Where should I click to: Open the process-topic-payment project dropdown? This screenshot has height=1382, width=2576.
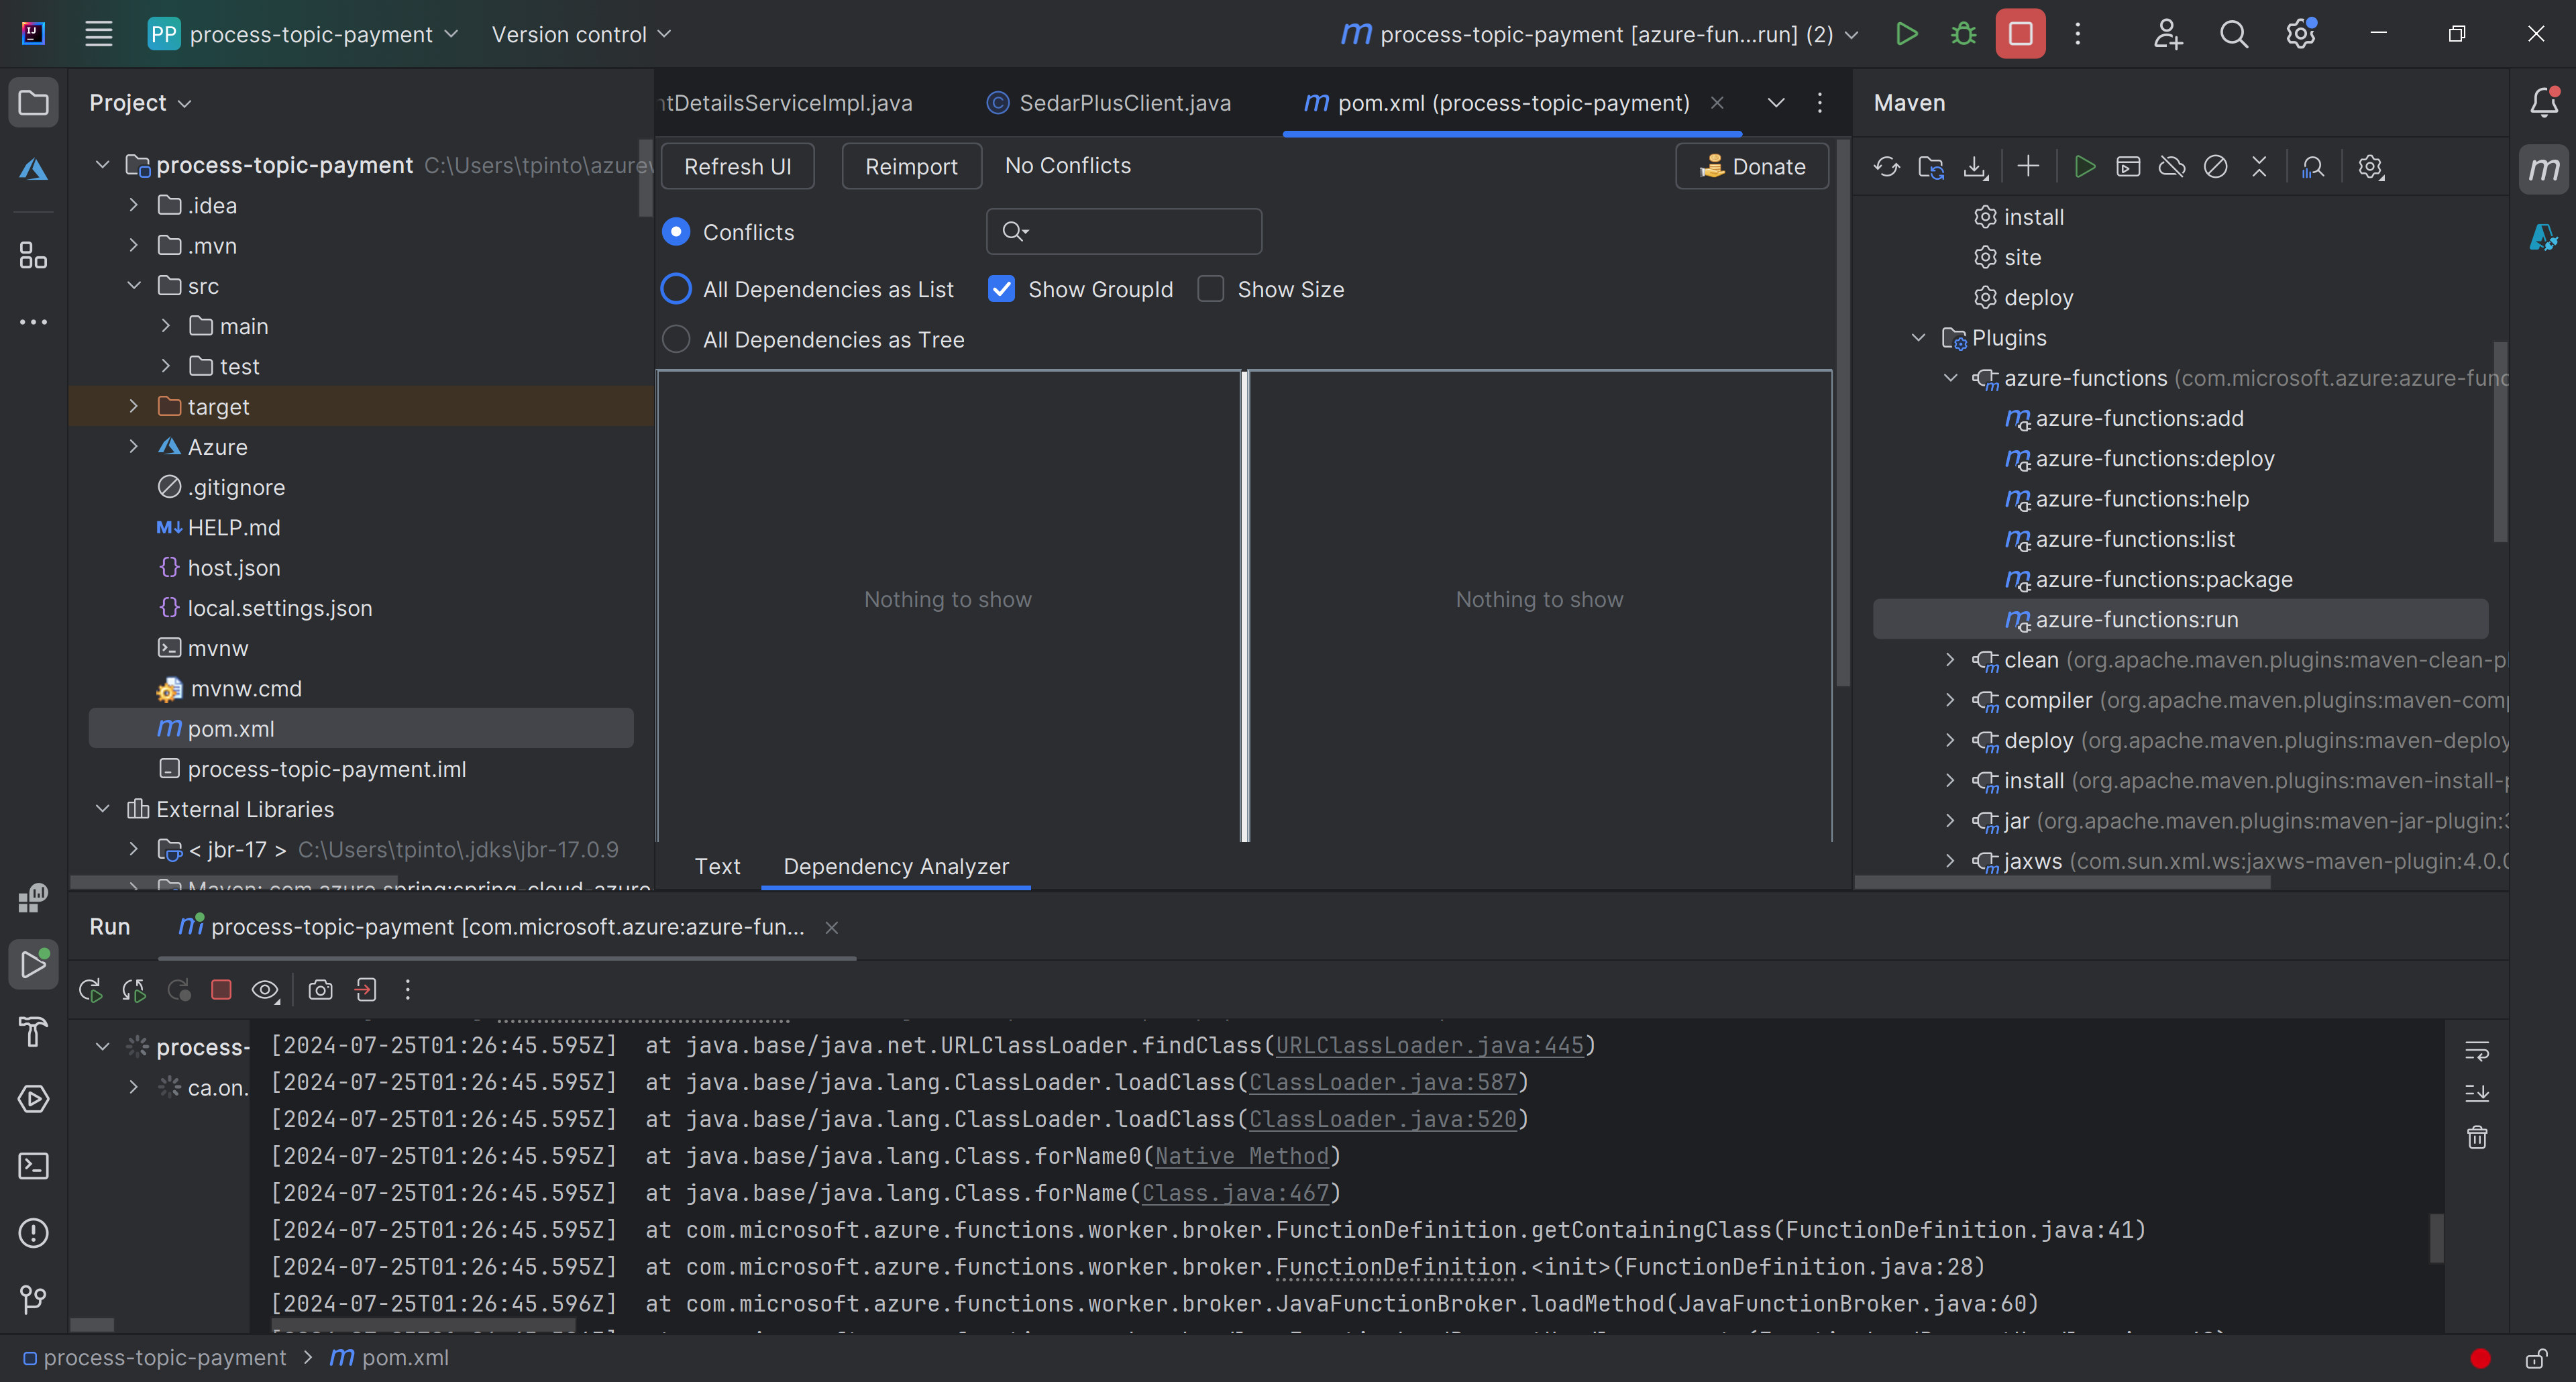(x=303, y=34)
